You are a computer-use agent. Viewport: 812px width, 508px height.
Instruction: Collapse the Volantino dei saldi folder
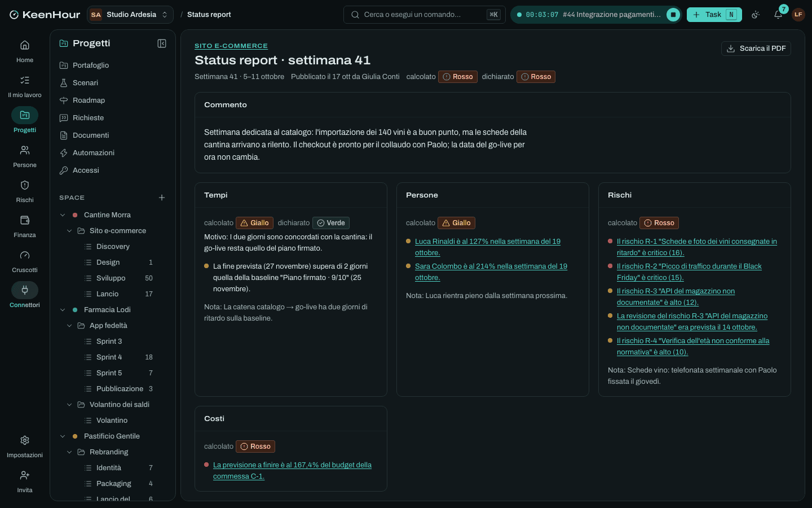(69, 405)
